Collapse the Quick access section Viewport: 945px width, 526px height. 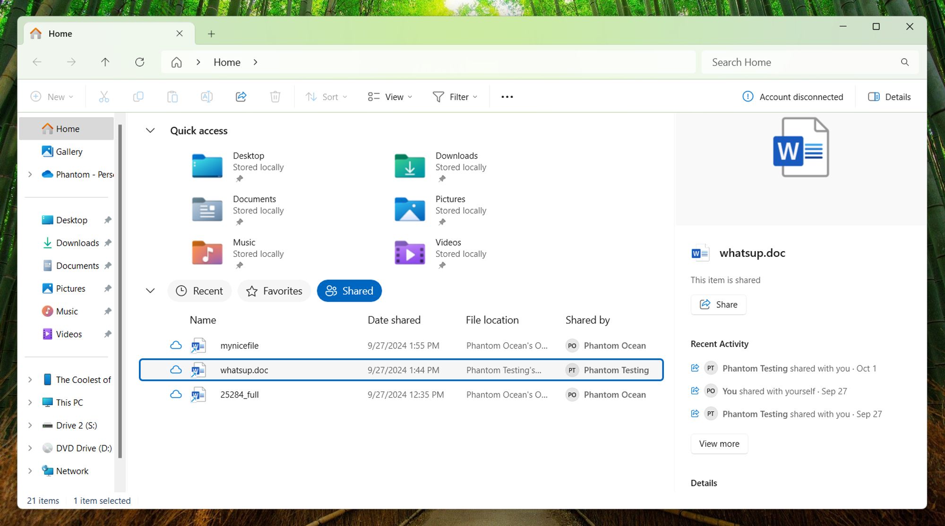tap(150, 130)
